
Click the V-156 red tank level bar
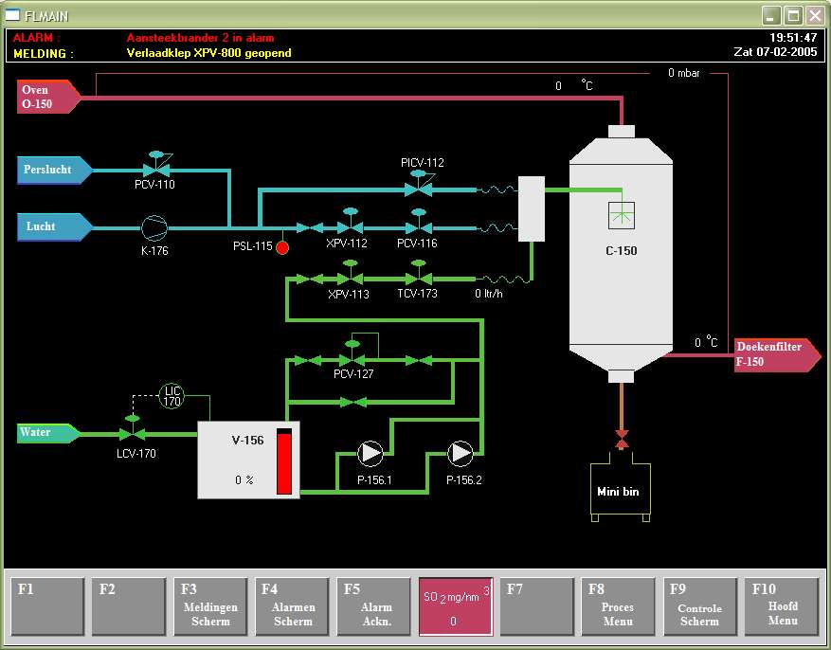[284, 461]
